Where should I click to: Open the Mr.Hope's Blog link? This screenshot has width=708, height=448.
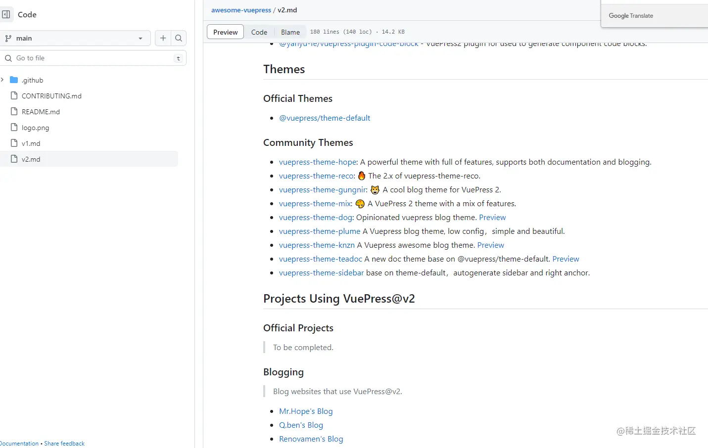[x=306, y=411]
